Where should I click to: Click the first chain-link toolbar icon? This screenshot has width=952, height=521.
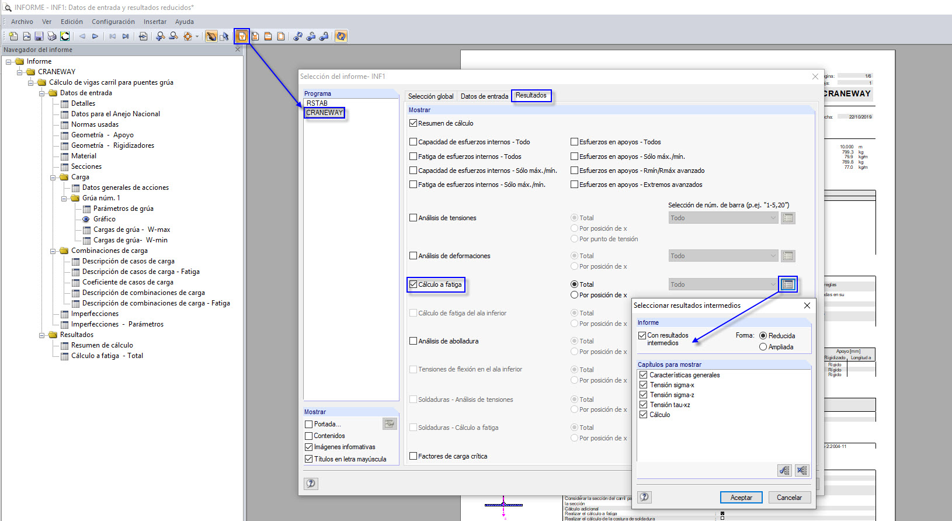(x=298, y=36)
